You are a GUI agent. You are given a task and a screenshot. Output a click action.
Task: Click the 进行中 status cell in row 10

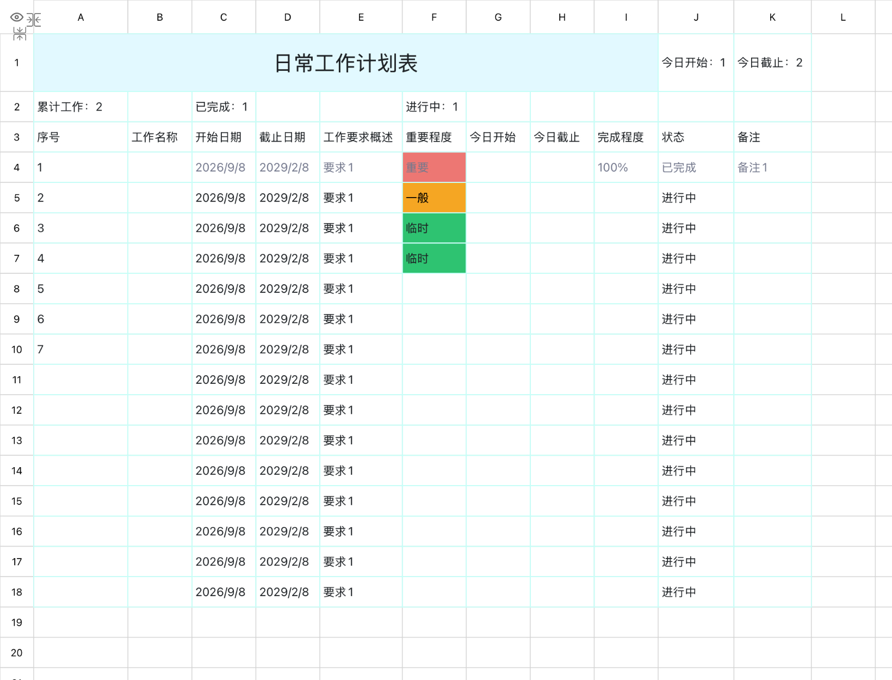[696, 350]
